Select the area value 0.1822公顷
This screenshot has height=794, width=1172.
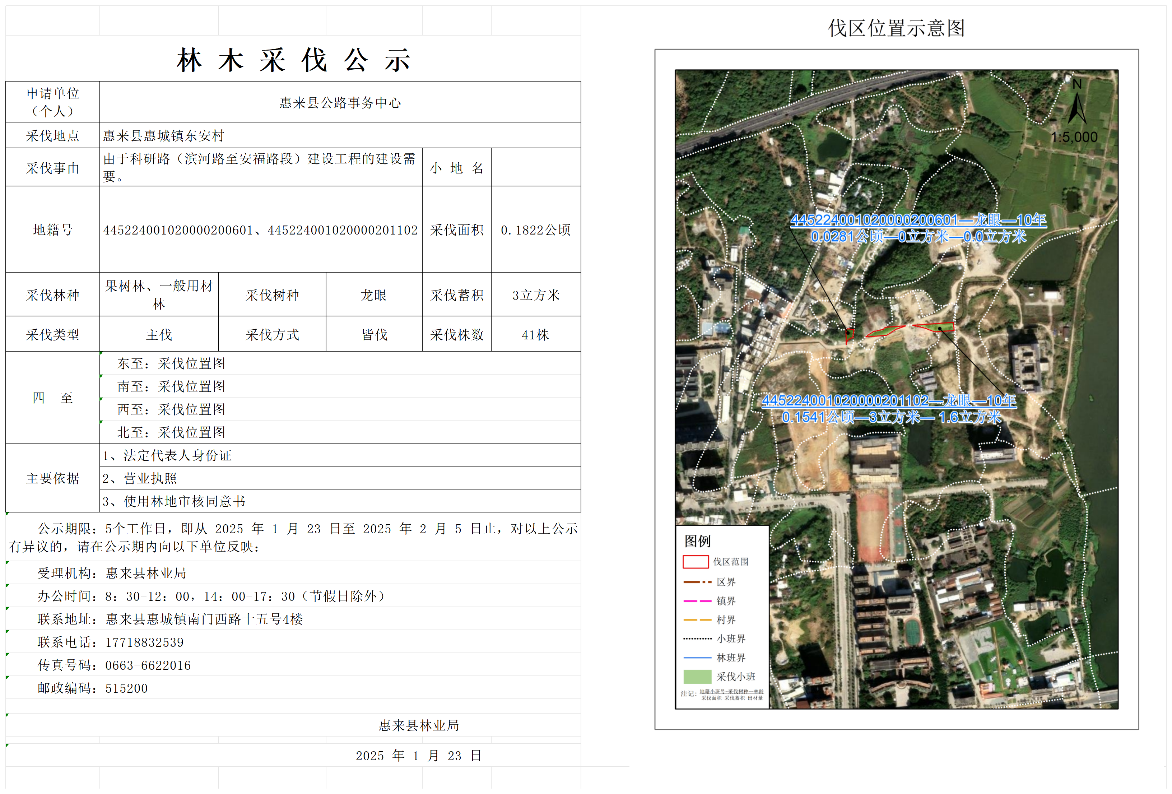[x=536, y=230]
